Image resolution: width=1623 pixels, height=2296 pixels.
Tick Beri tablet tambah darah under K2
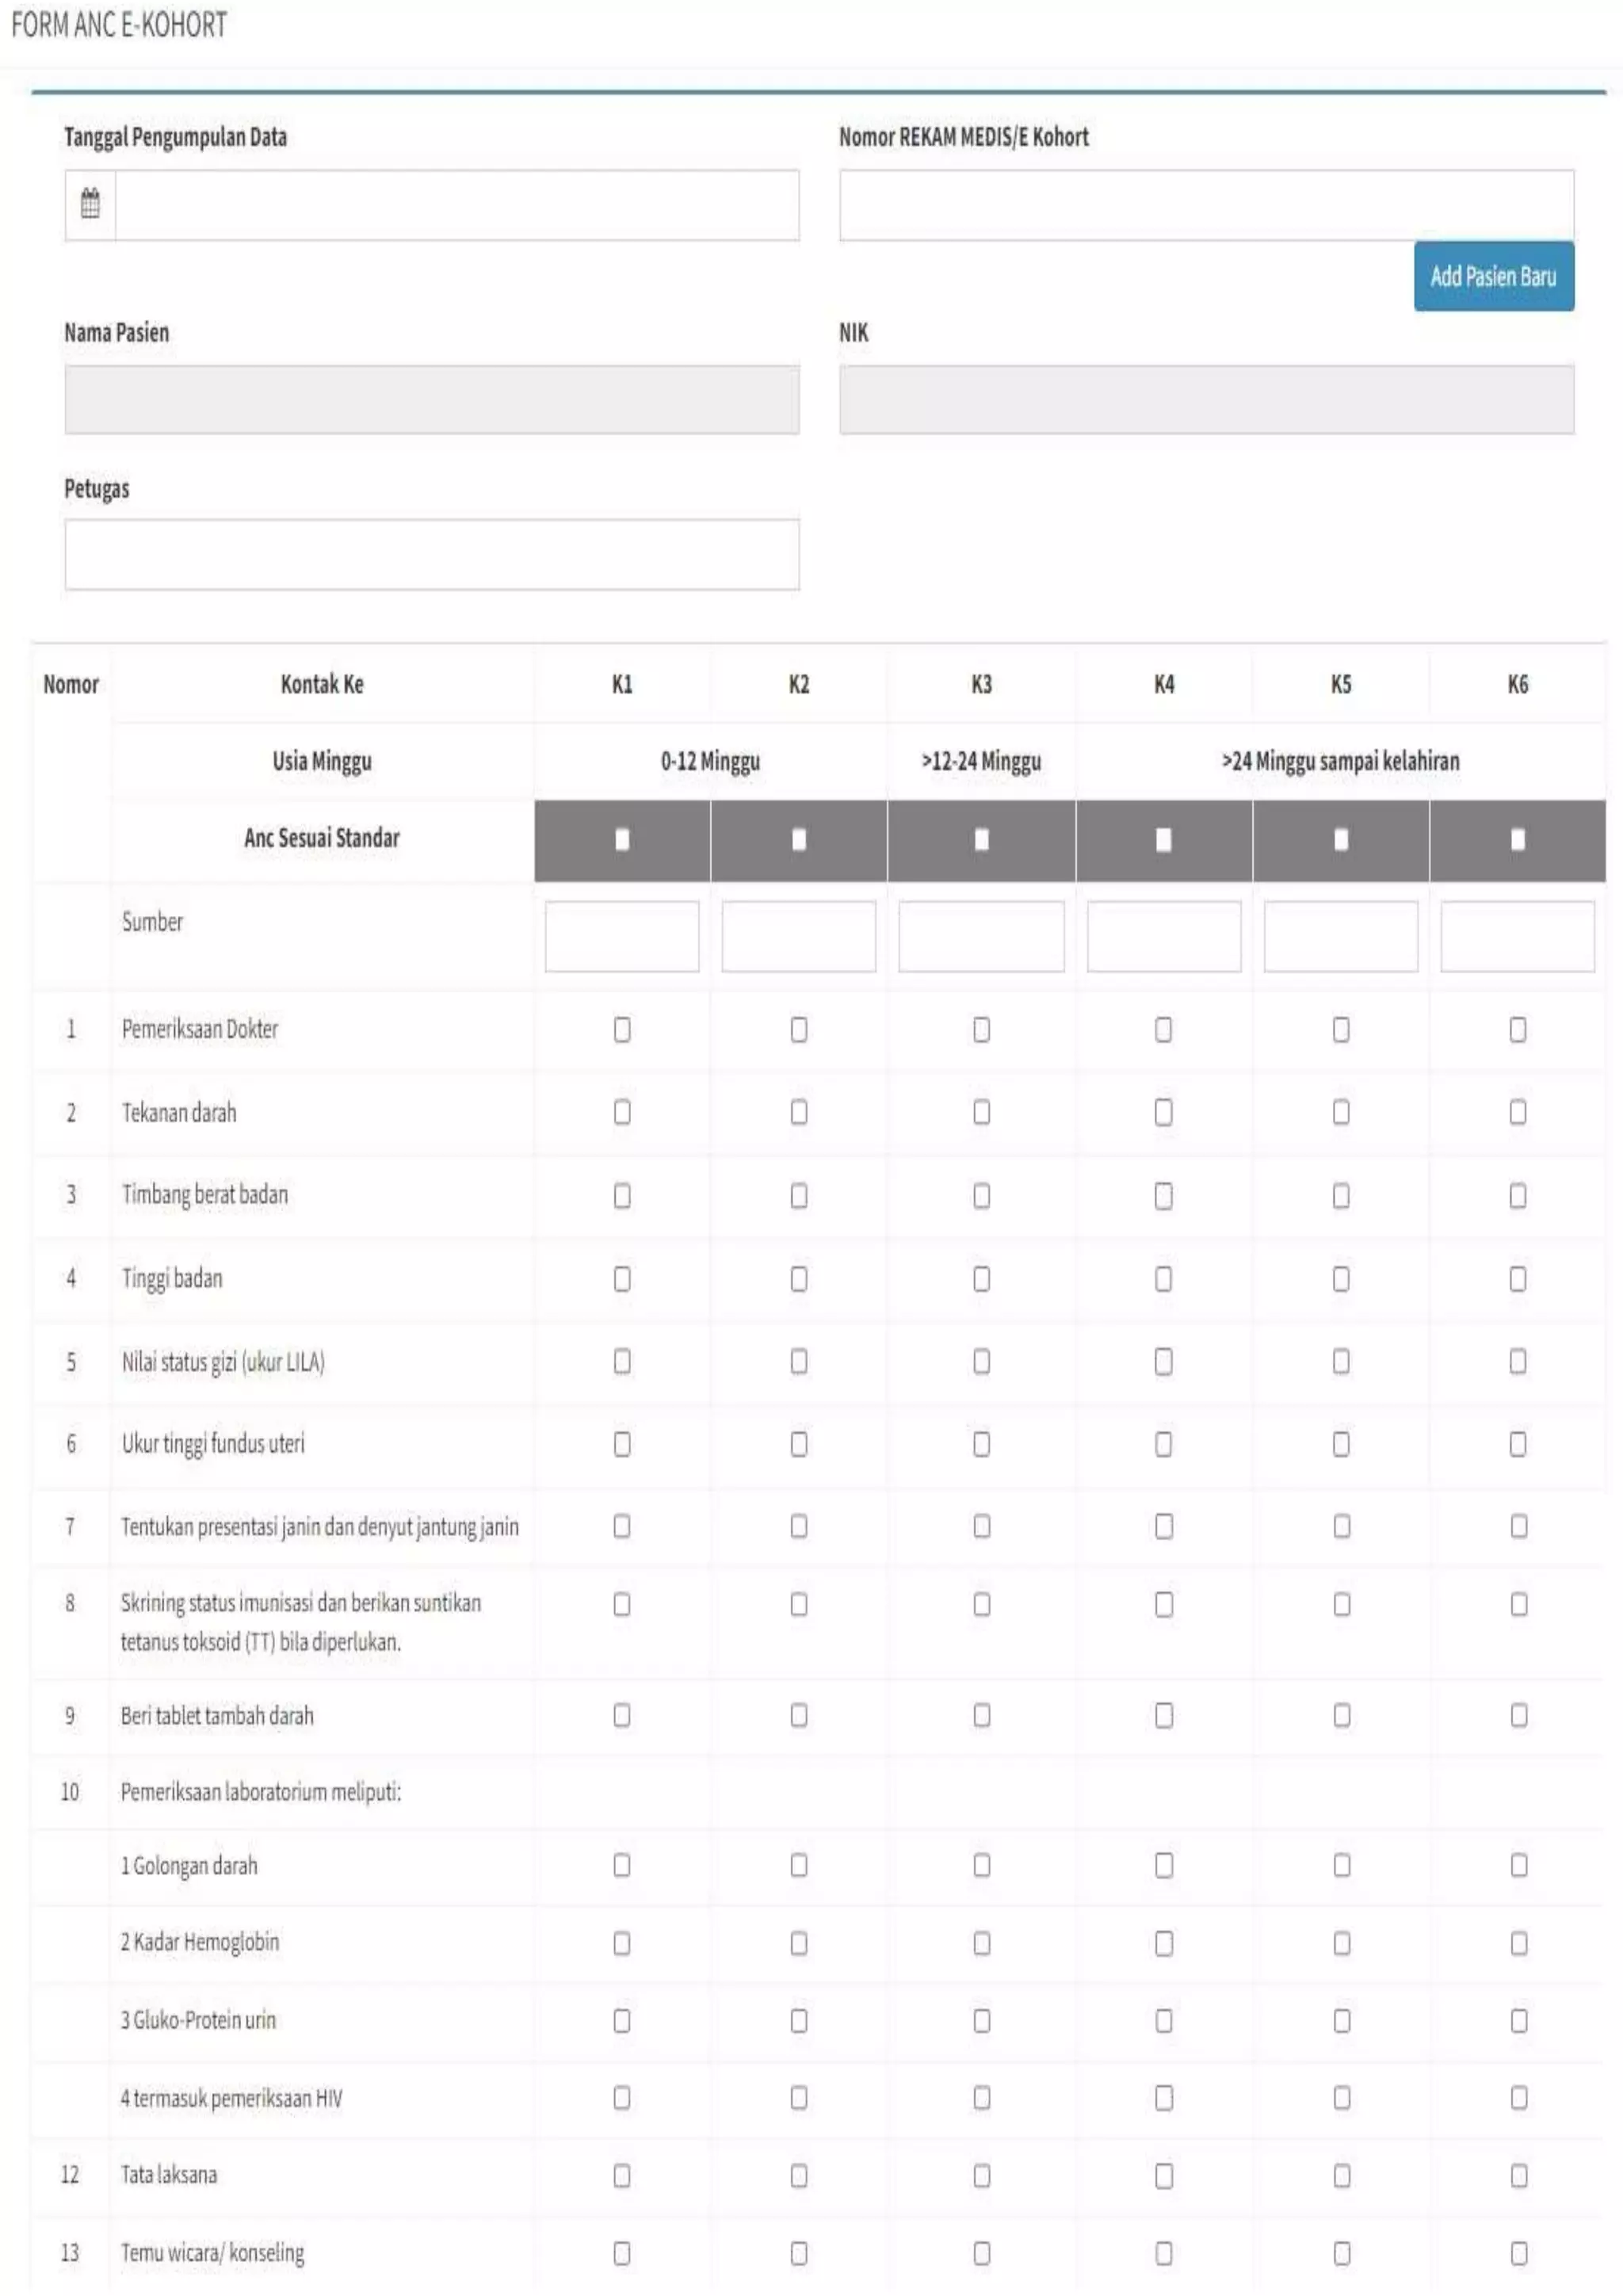pyautogui.click(x=798, y=1715)
